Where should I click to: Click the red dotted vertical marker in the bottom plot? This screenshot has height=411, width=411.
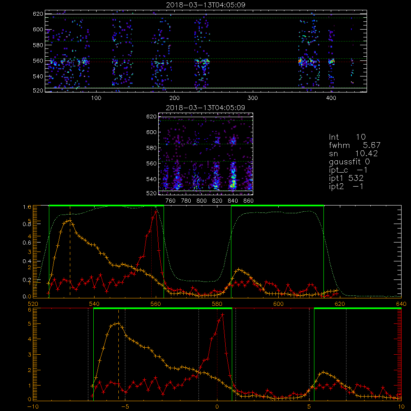[x=217, y=354]
